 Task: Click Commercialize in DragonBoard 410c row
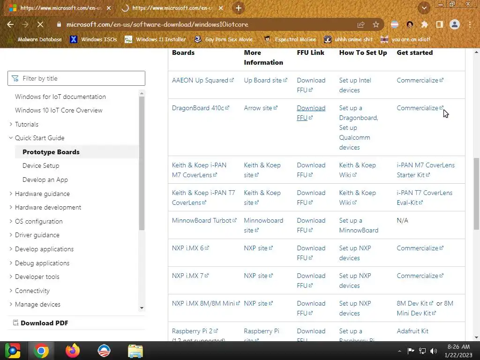point(420,108)
